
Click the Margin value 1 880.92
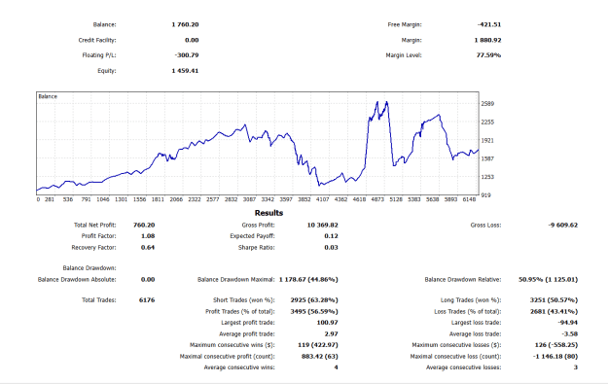click(x=487, y=40)
